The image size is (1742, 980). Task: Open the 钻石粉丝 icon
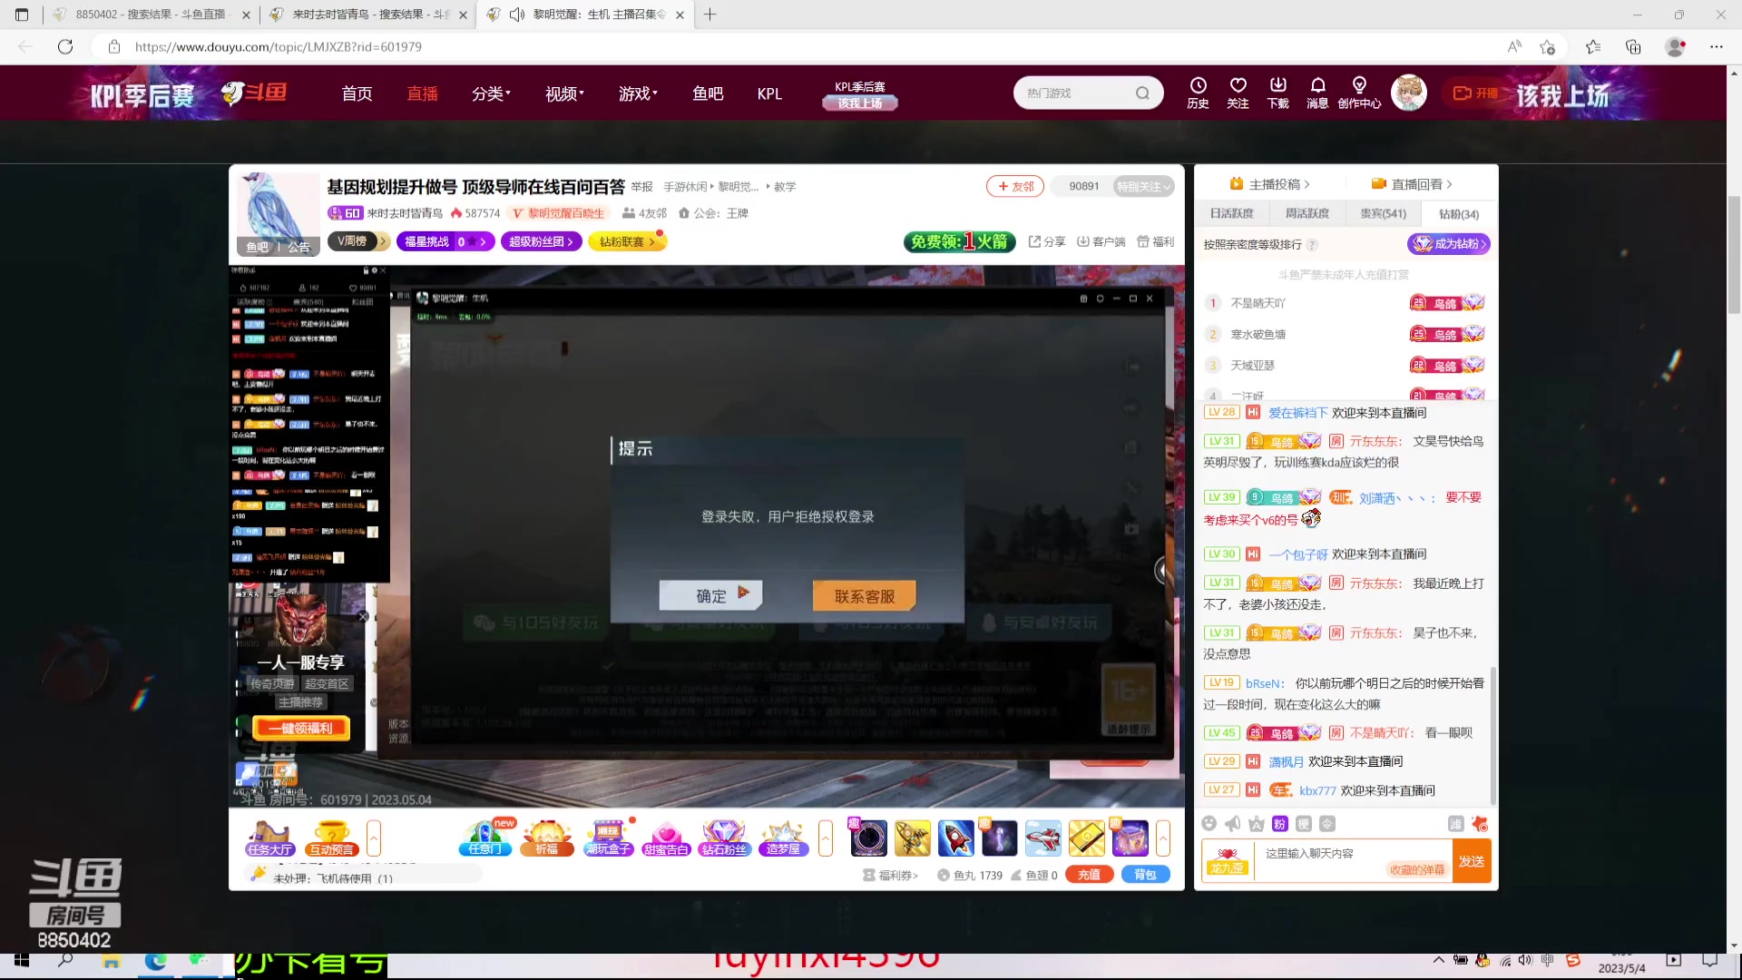(724, 838)
